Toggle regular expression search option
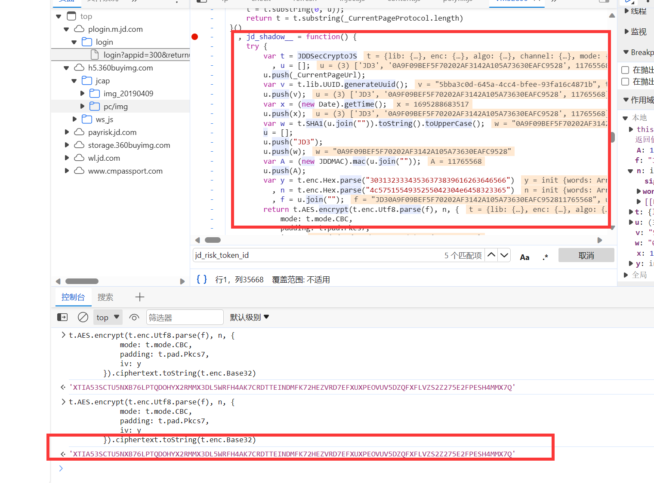The width and height of the screenshot is (654, 483). point(545,257)
